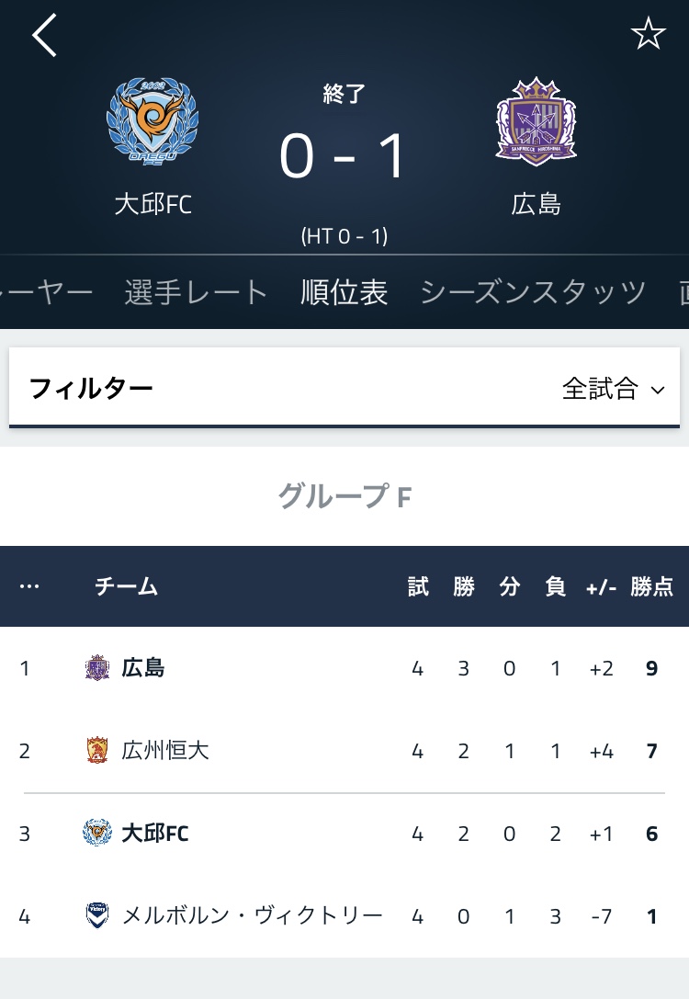
Task: Click the small 広島 logo in the standings
Action: click(x=97, y=668)
